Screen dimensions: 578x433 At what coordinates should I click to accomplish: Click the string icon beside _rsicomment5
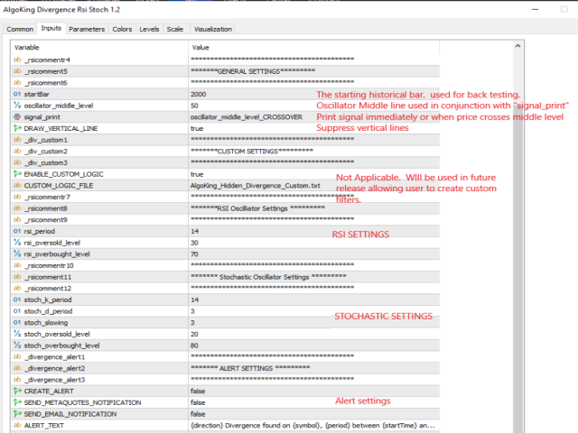pos(17,71)
